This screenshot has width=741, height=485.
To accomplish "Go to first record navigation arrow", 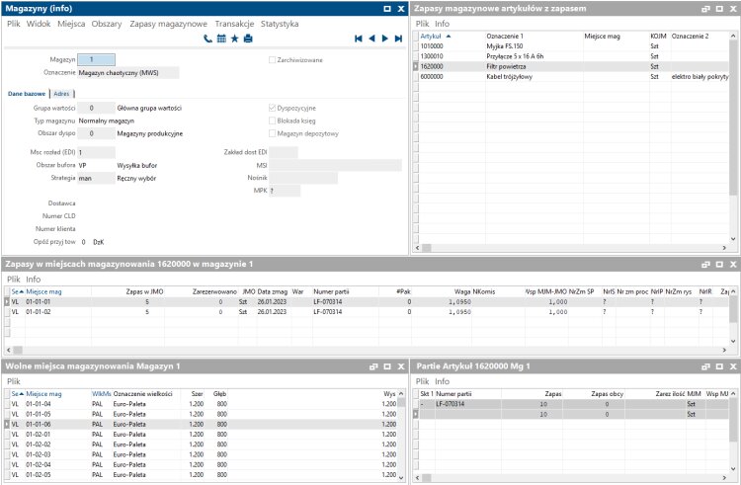I will [x=359, y=39].
